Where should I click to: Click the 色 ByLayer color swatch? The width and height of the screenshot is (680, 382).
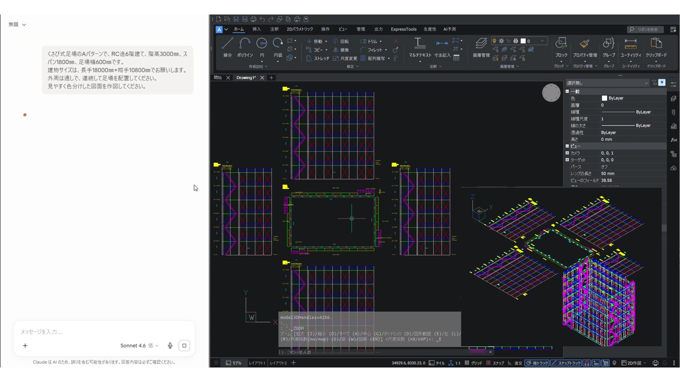point(605,98)
